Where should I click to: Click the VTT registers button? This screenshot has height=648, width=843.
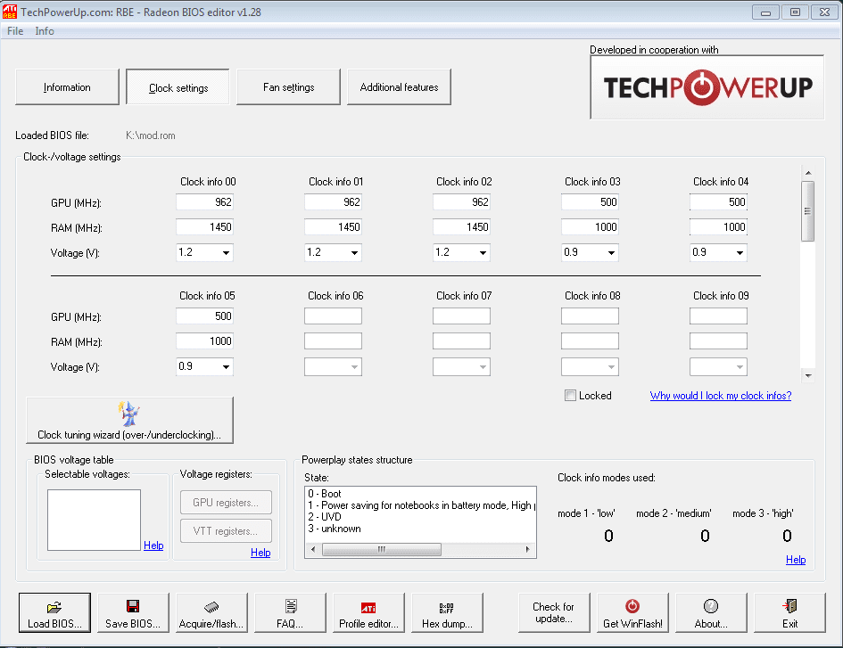226,531
